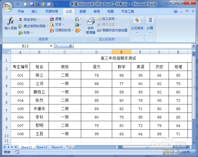Select row 5 header
The image size is (198, 157).
(7, 92)
